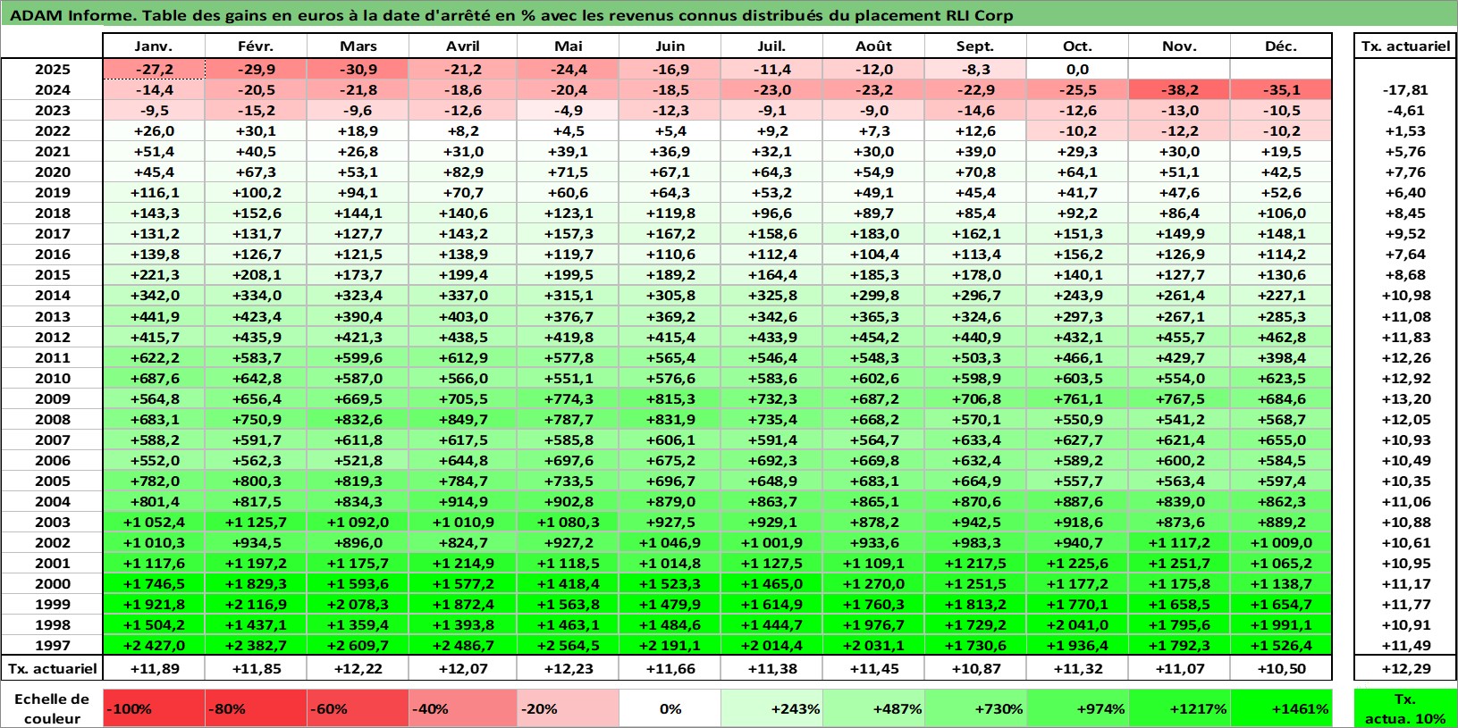1458x728 pixels.
Task: Select the +1 046,9 cell for June 2002
Action: tap(670, 542)
